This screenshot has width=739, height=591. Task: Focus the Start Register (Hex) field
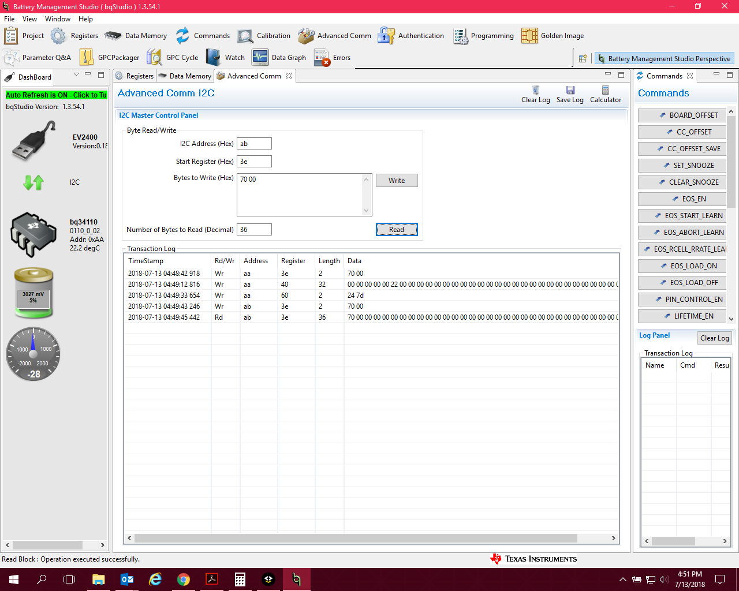pyautogui.click(x=254, y=162)
